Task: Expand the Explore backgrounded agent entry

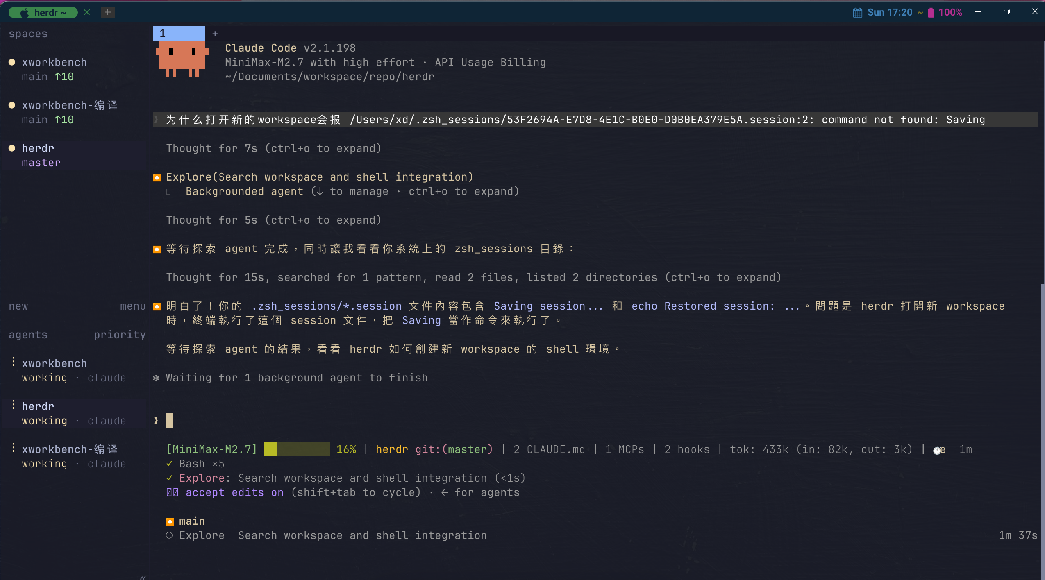Action: (352, 191)
